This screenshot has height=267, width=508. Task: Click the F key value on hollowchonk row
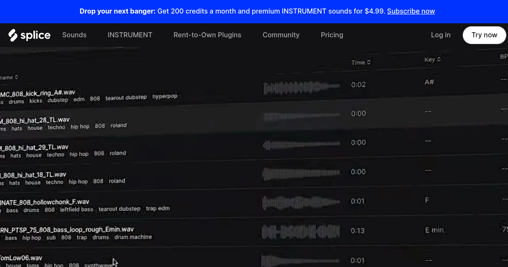(x=427, y=200)
